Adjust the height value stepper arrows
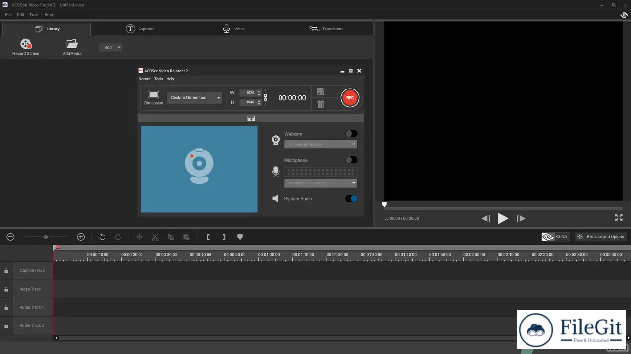This screenshot has width=631, height=354. [x=259, y=102]
